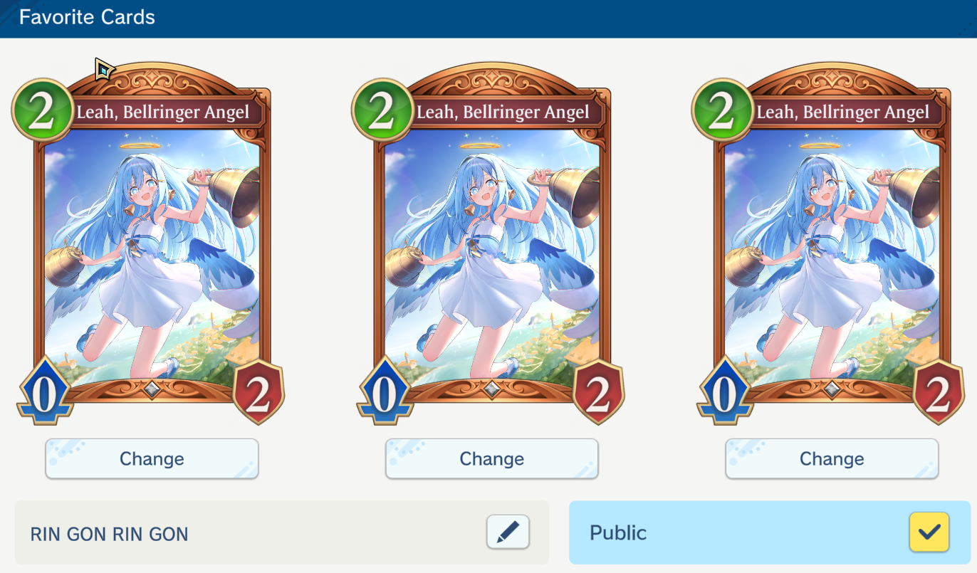Select the first Leah, Bellringer Angel card artwork
977x573 pixels.
(x=152, y=256)
